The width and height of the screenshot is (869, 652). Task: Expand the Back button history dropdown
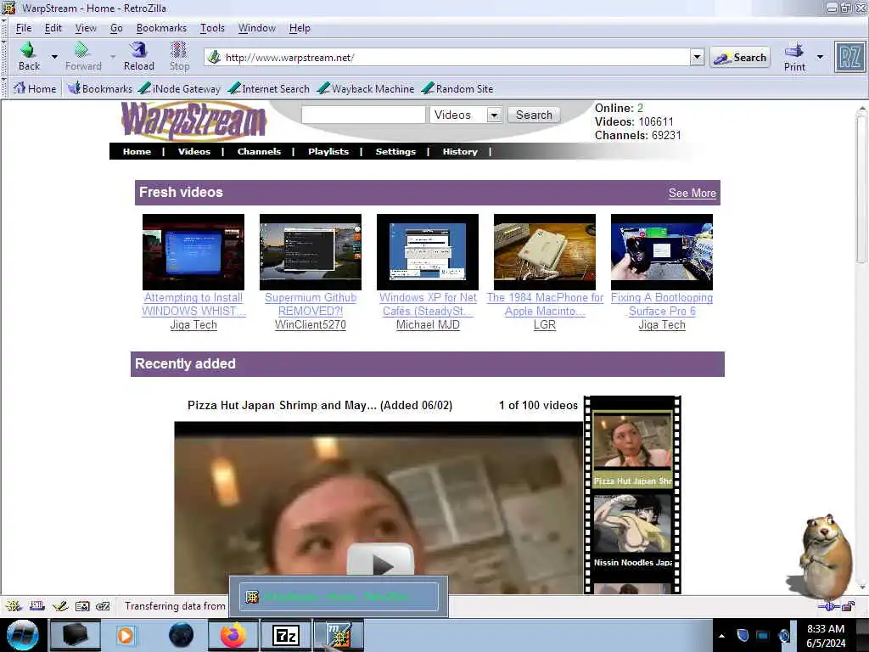[54, 57]
